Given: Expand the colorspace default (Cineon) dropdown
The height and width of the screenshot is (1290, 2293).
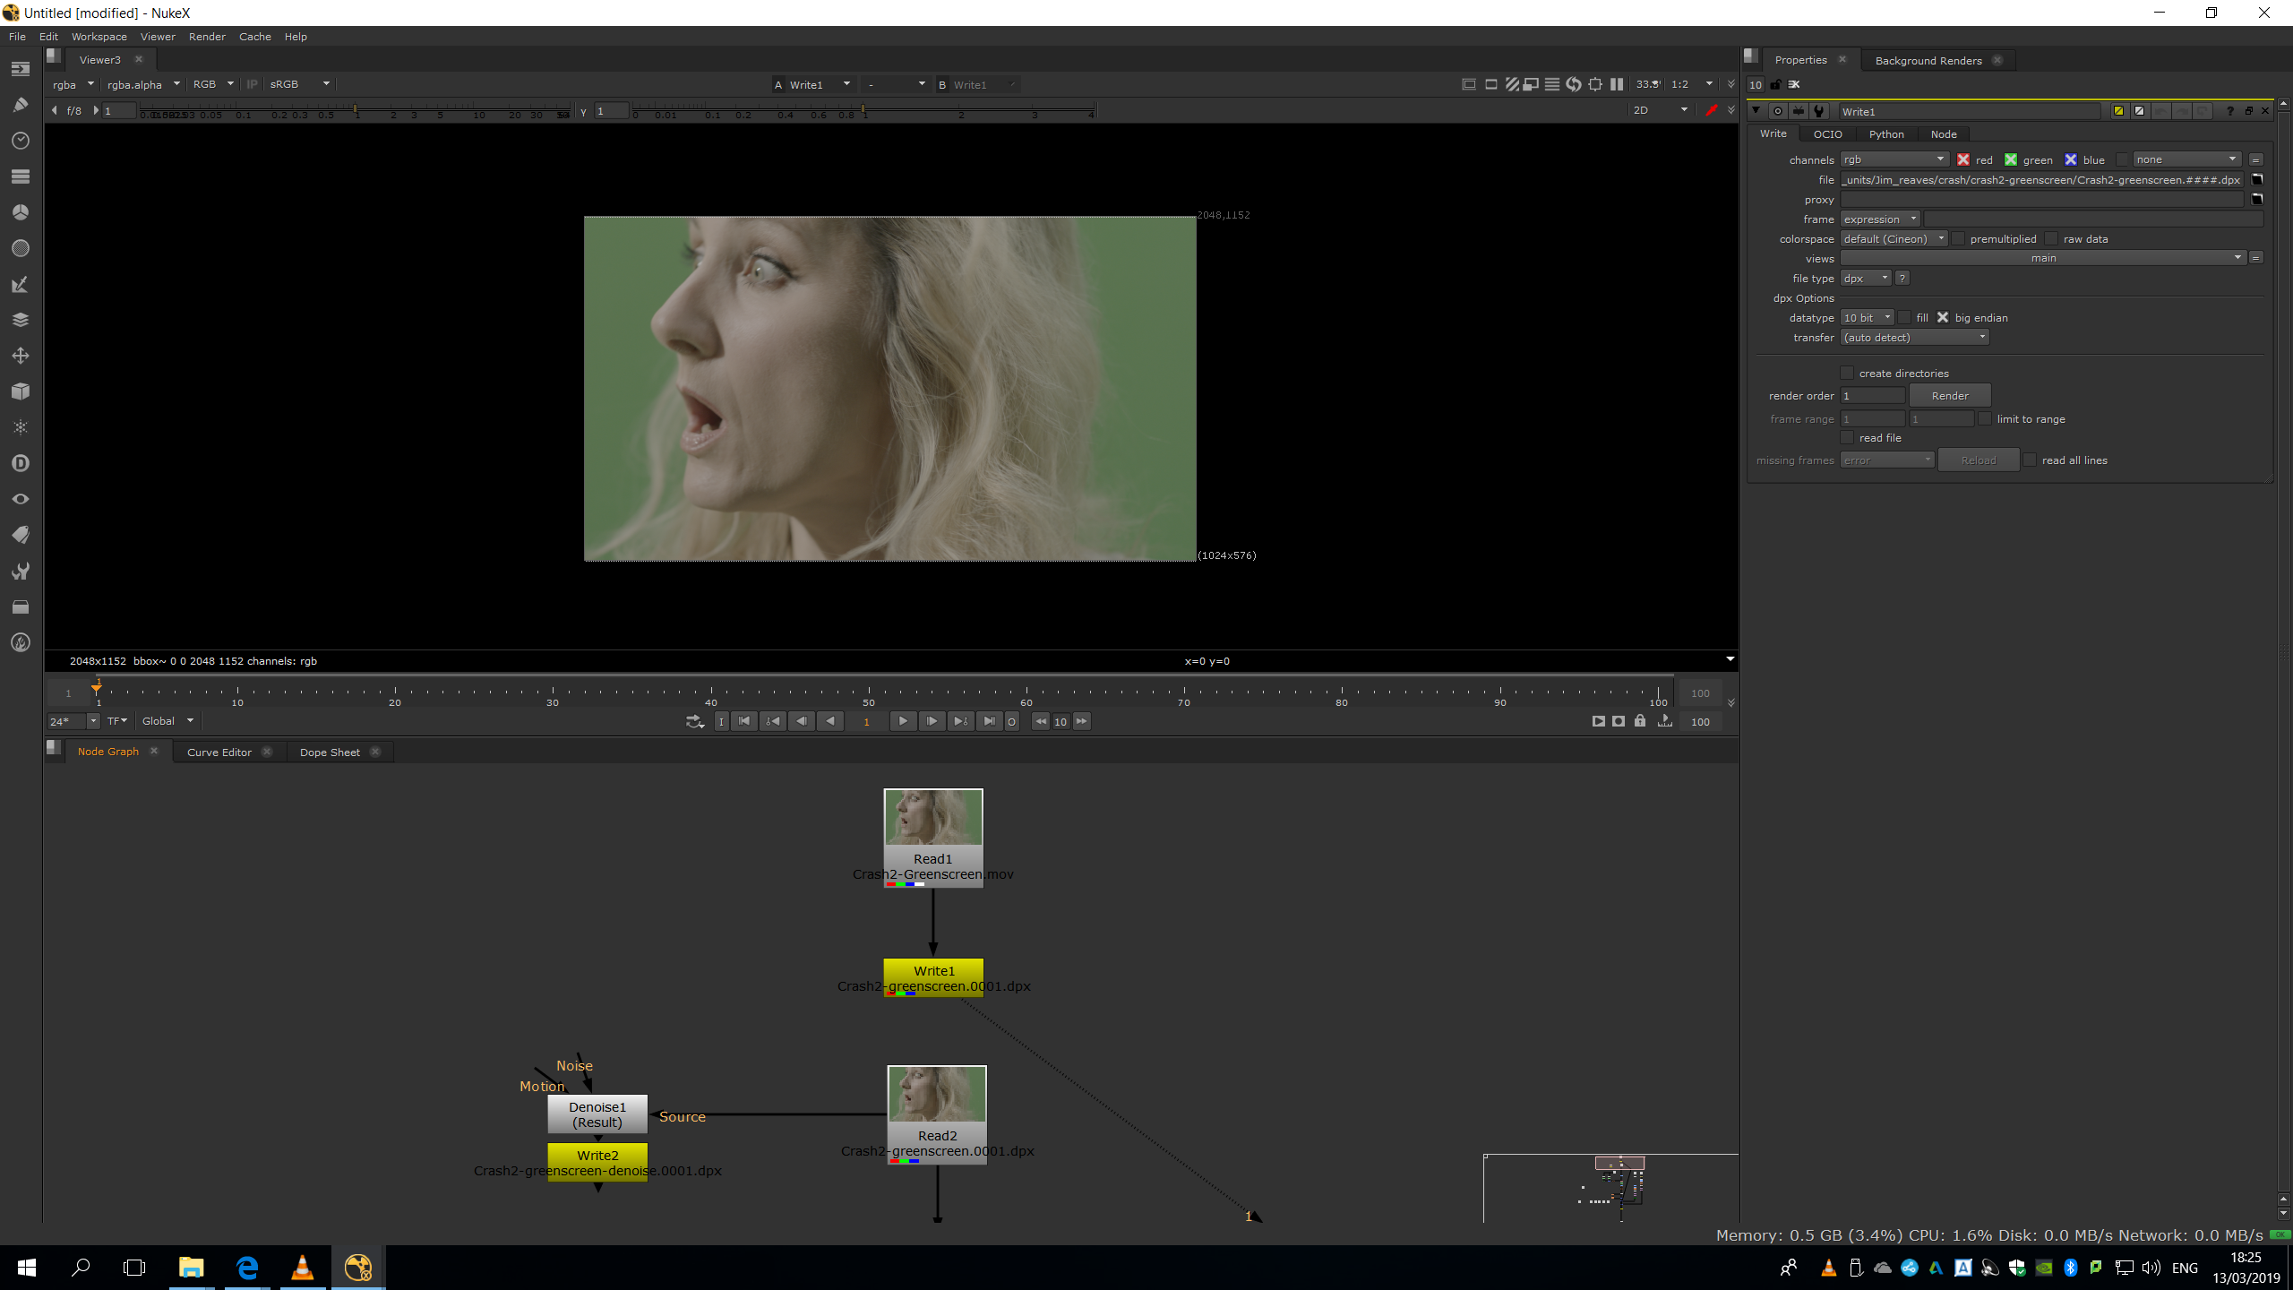Looking at the screenshot, I should point(1894,239).
